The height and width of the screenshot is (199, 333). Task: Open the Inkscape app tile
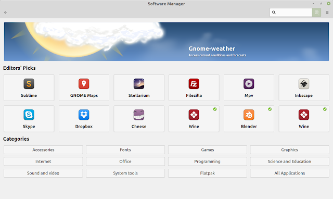tap(304, 88)
